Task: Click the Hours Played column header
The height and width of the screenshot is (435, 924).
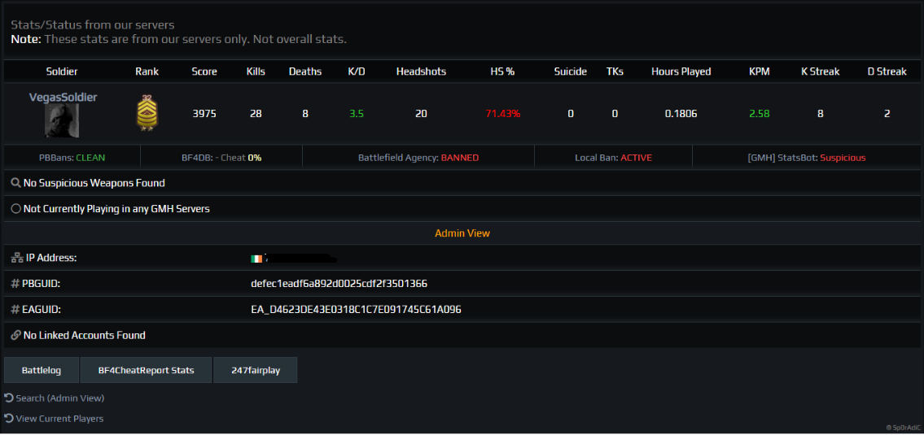Action: (x=681, y=72)
